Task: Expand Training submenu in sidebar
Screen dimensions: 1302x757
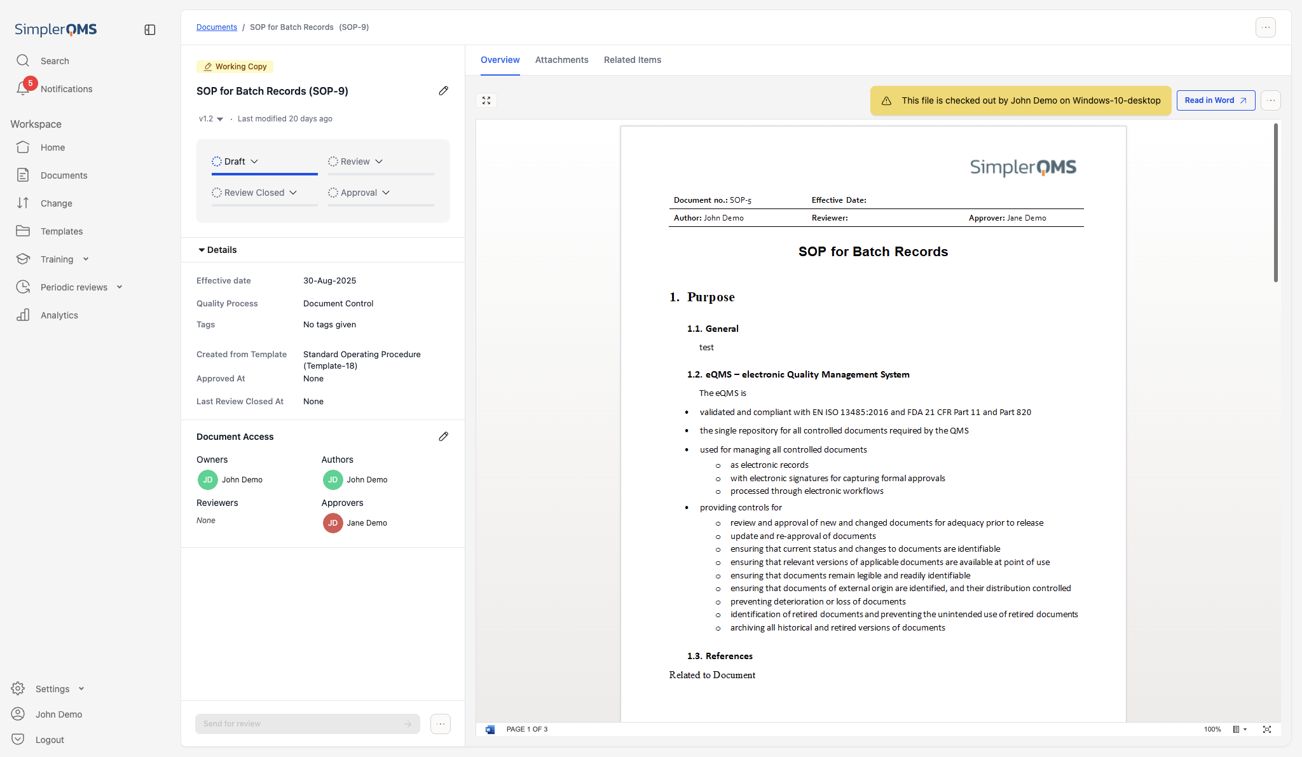Action: [x=86, y=259]
